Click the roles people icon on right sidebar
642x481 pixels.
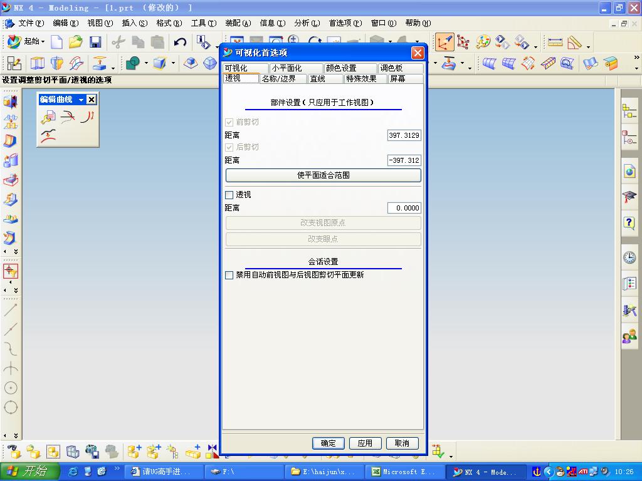pos(629,336)
